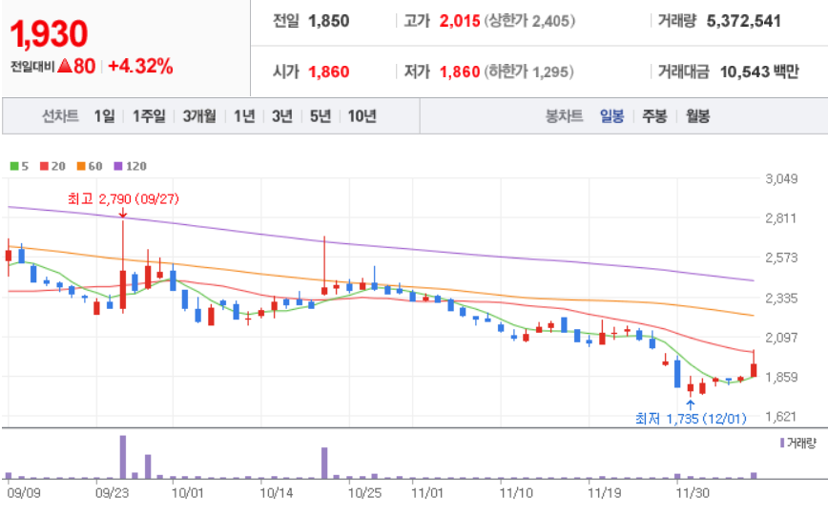The width and height of the screenshot is (828, 516).
Task: Click the +4.32% change rate
Action: (x=140, y=67)
